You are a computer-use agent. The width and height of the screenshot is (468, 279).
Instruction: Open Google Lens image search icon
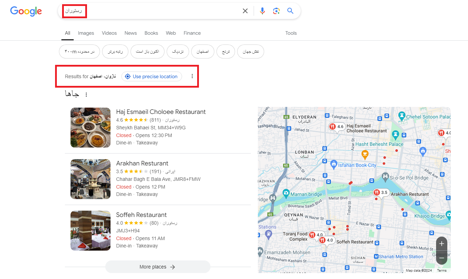pyautogui.click(x=276, y=11)
